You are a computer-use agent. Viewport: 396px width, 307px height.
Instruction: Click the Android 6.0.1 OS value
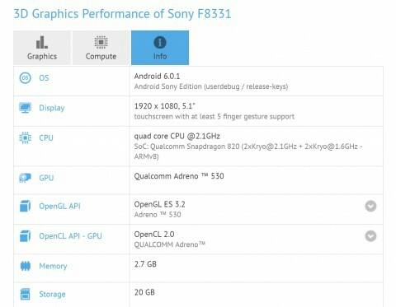coord(157,77)
